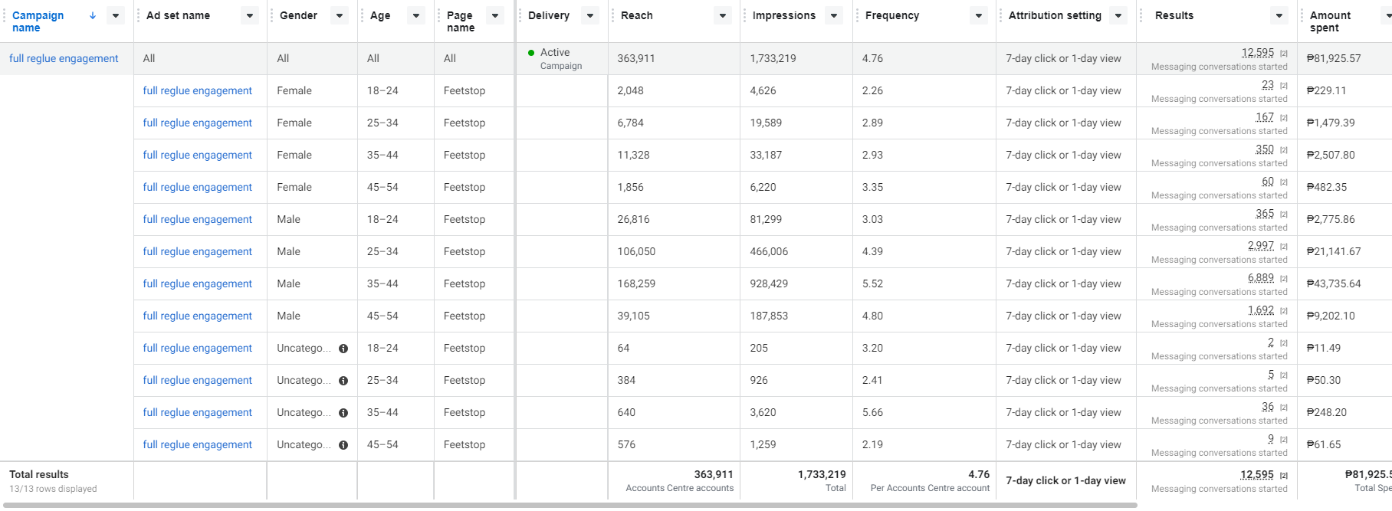This screenshot has width=1392, height=511.
Task: Open the Reach column dropdown arrow
Action: tap(722, 15)
